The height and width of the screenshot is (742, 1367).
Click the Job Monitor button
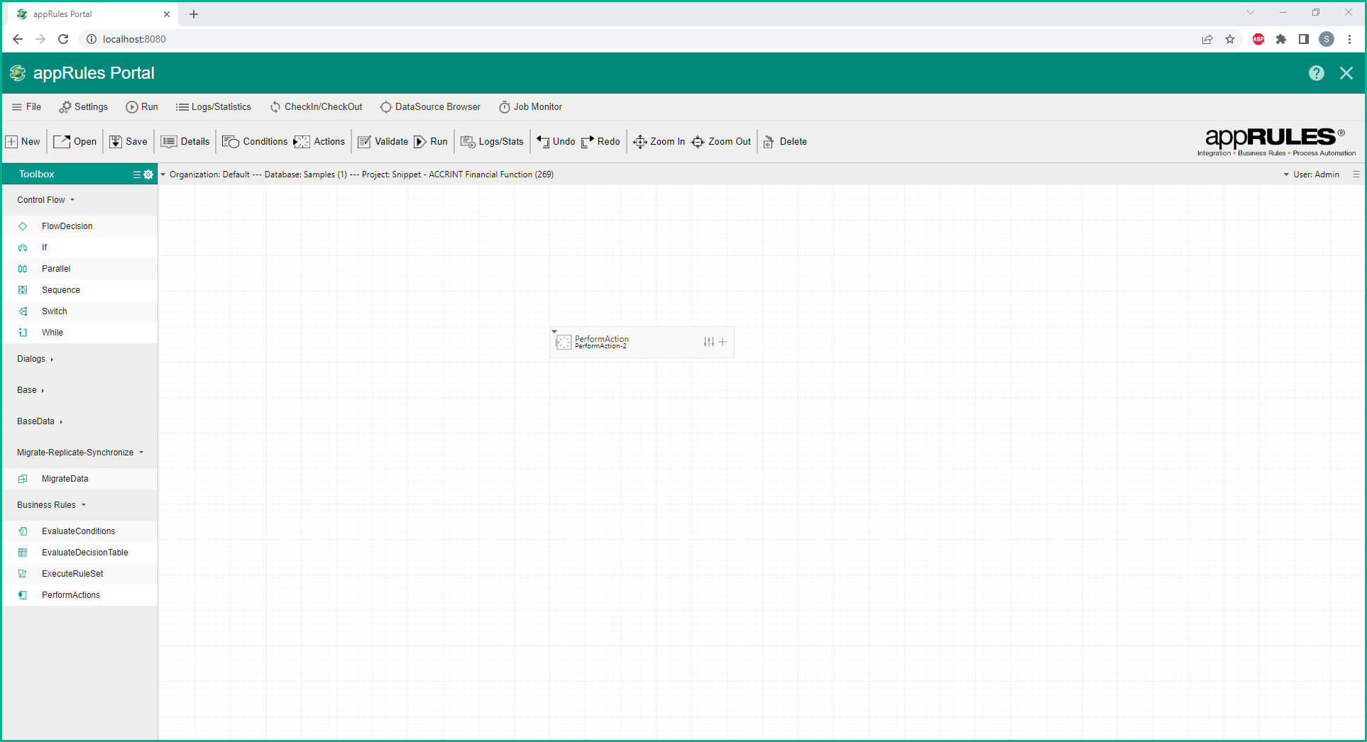point(530,107)
